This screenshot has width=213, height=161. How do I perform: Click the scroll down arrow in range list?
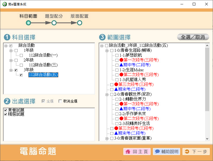pos(207,139)
